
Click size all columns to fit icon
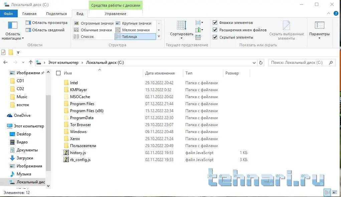click(x=198, y=37)
